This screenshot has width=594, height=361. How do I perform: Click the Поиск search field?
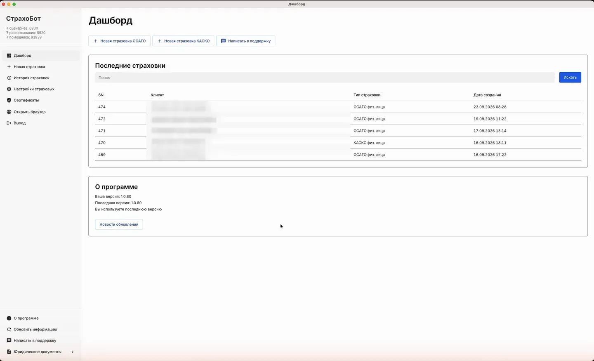325,78
